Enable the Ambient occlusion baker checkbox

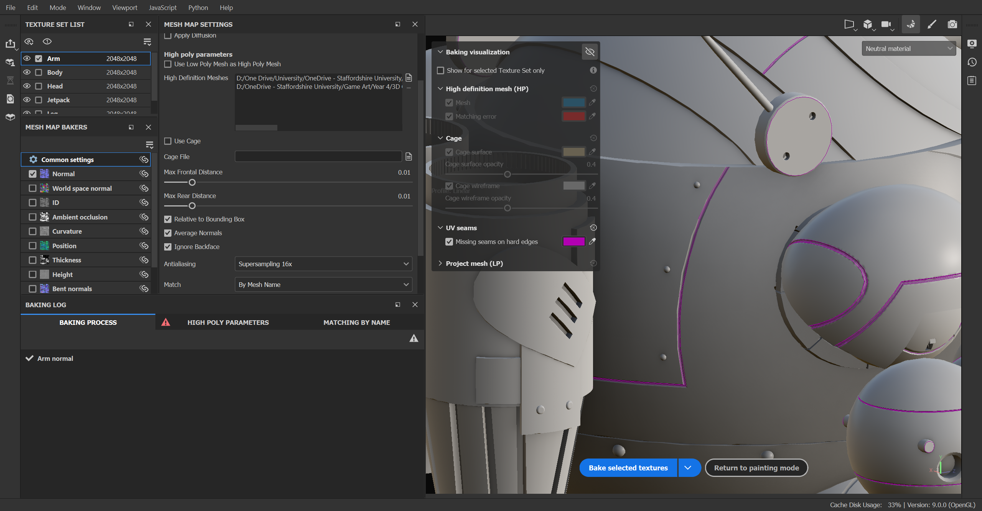pyautogui.click(x=33, y=217)
